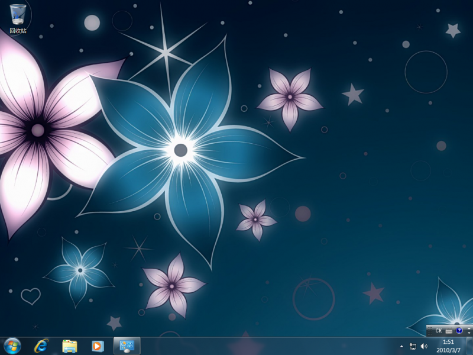Open language bar help question mark
The image size is (473, 355).
point(459,331)
